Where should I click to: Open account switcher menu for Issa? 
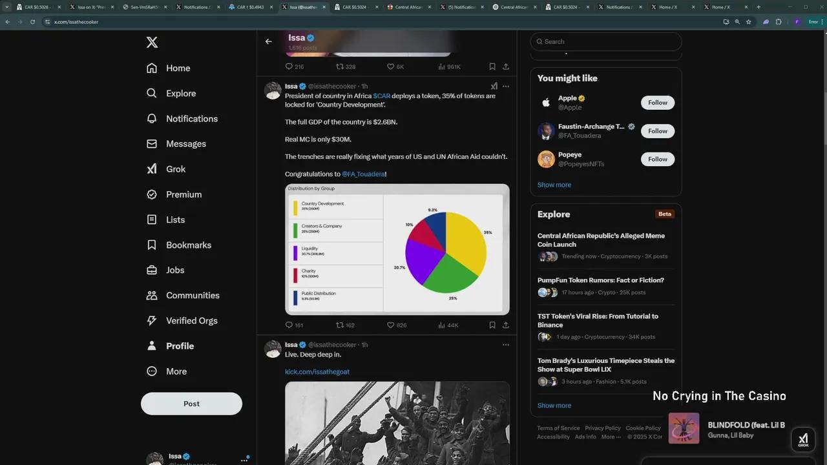pos(244,459)
